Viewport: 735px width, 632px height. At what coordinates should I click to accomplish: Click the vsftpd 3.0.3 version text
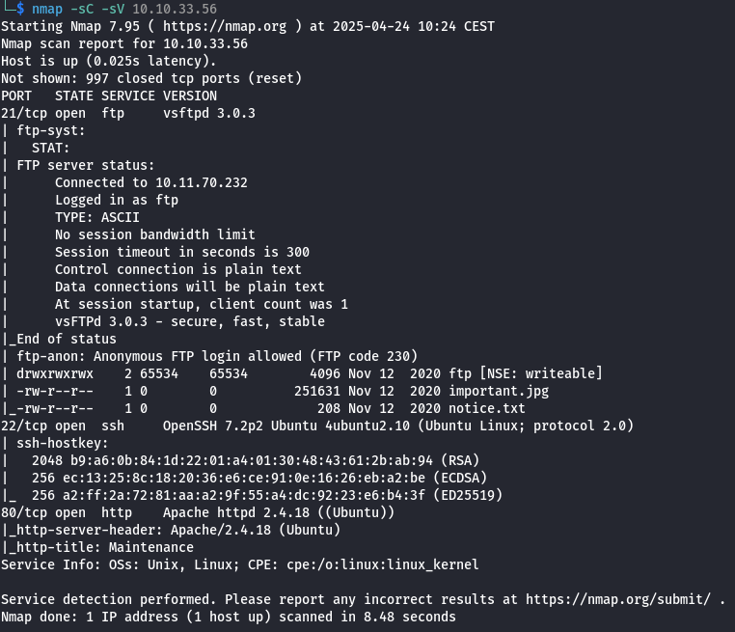pos(209,113)
